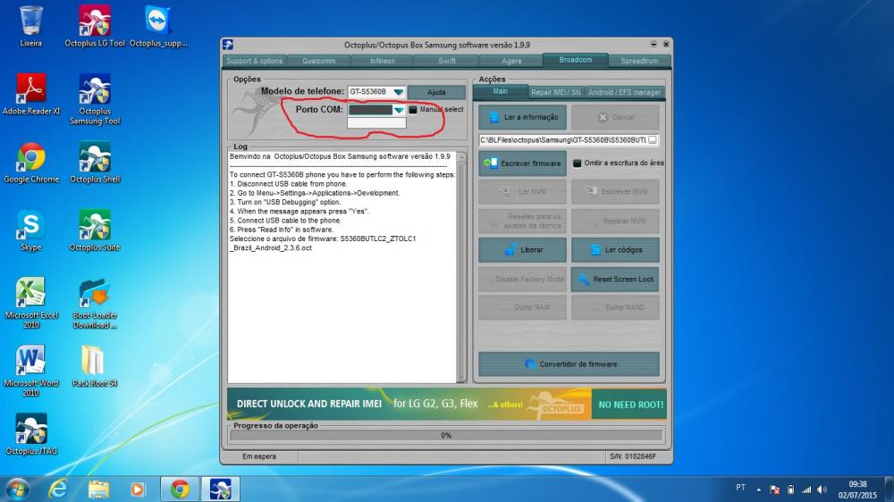The height and width of the screenshot is (502, 894).
Task: Click the Windows Start button
Action: 16,489
